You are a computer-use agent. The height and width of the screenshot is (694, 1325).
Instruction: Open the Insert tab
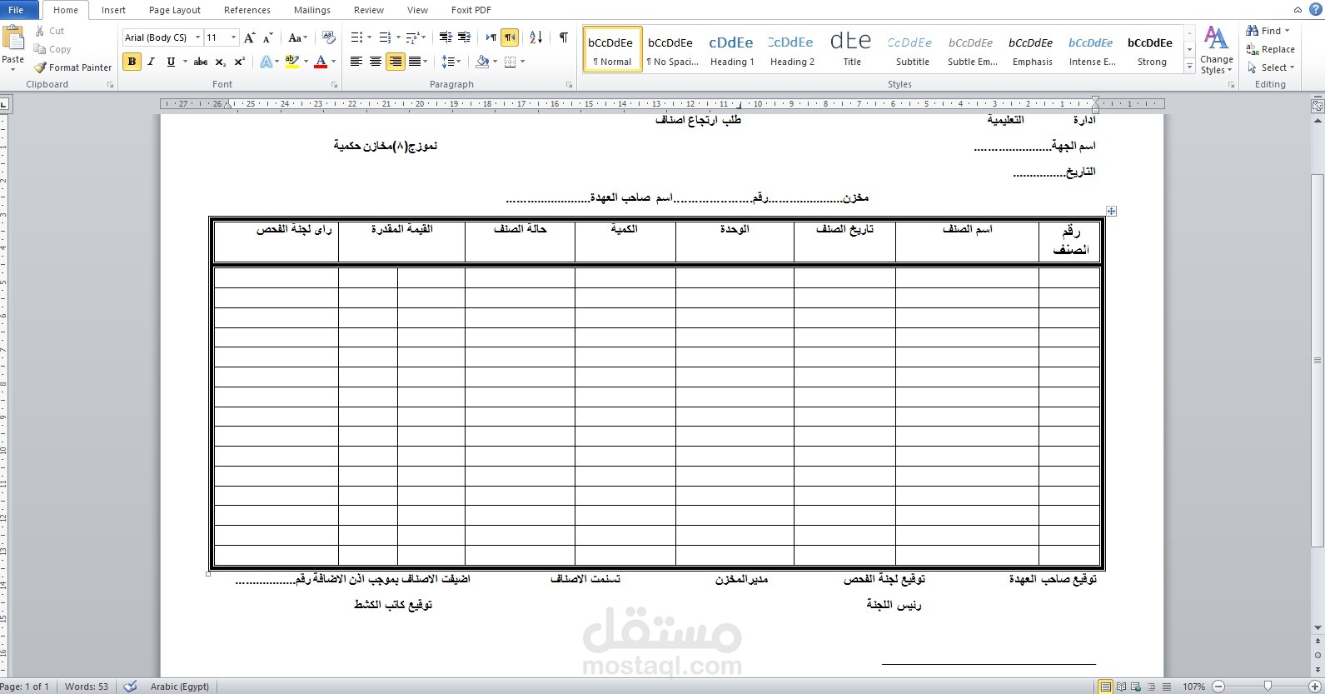coord(113,10)
